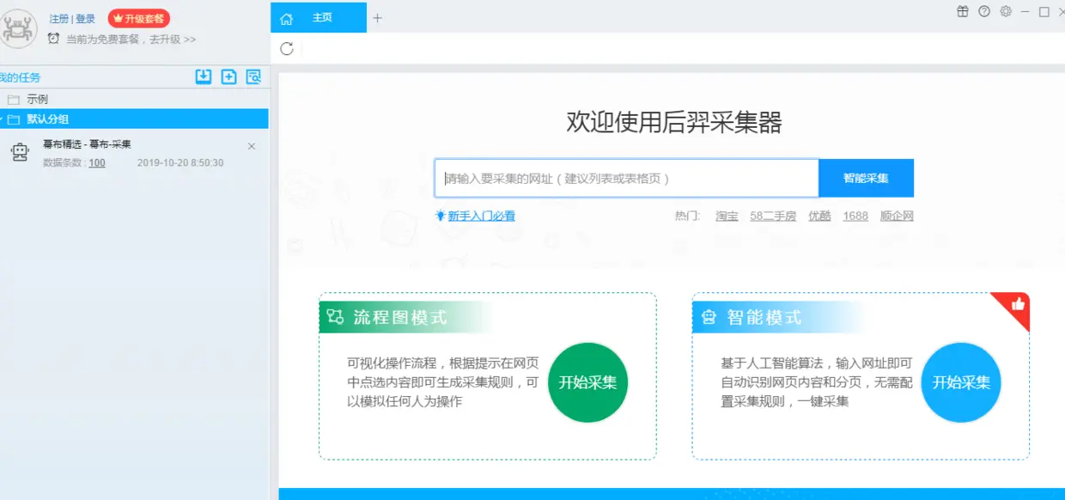Click data count 100 link
This screenshot has height=500, width=1065.
tap(97, 162)
